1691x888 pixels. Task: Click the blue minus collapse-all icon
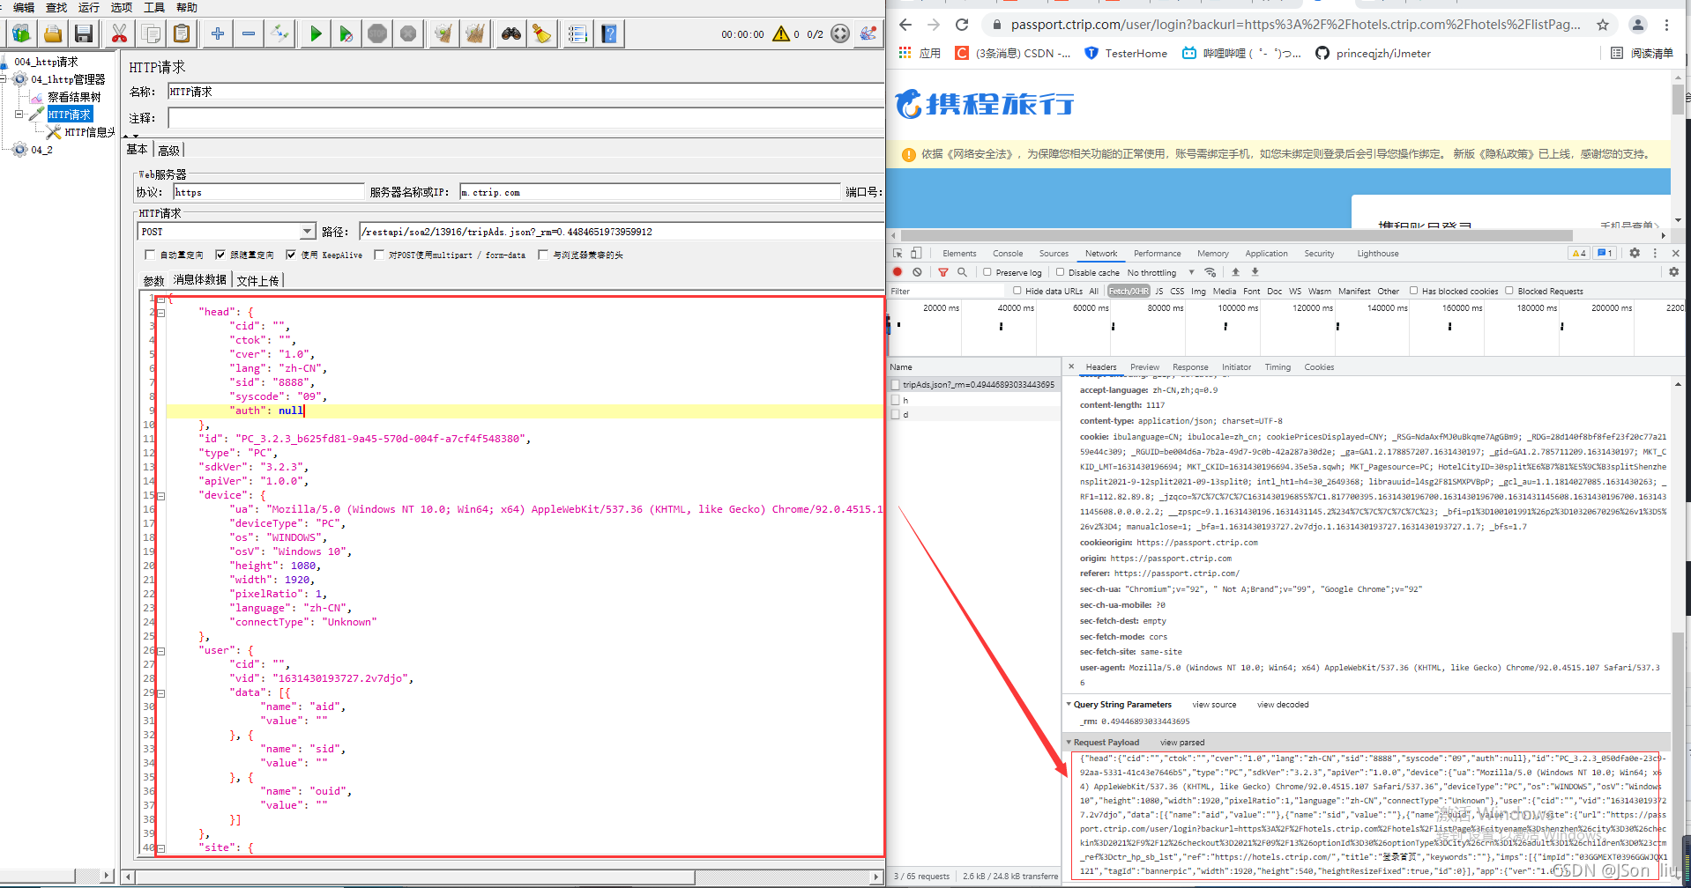click(249, 34)
